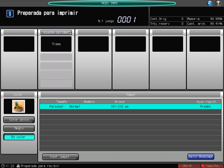Open the Color único options
Image resolution: width=224 pixels, height=168 pixels.
(x=19, y=120)
